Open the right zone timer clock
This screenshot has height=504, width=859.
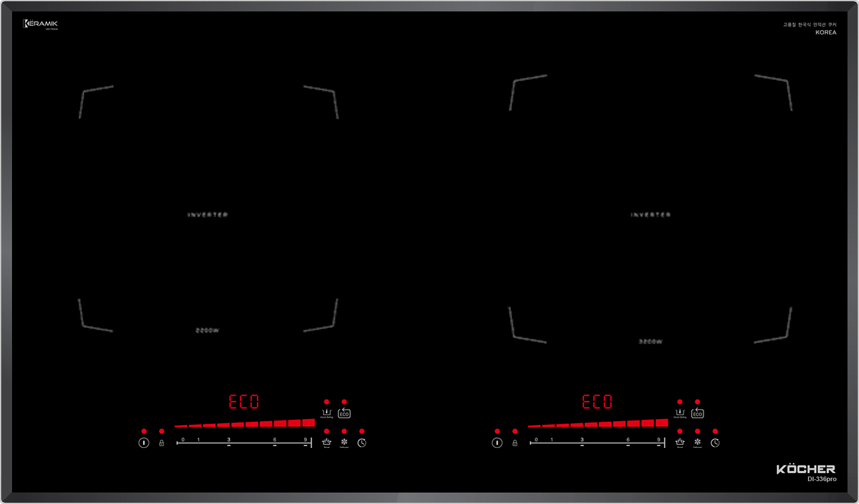pyautogui.click(x=715, y=443)
